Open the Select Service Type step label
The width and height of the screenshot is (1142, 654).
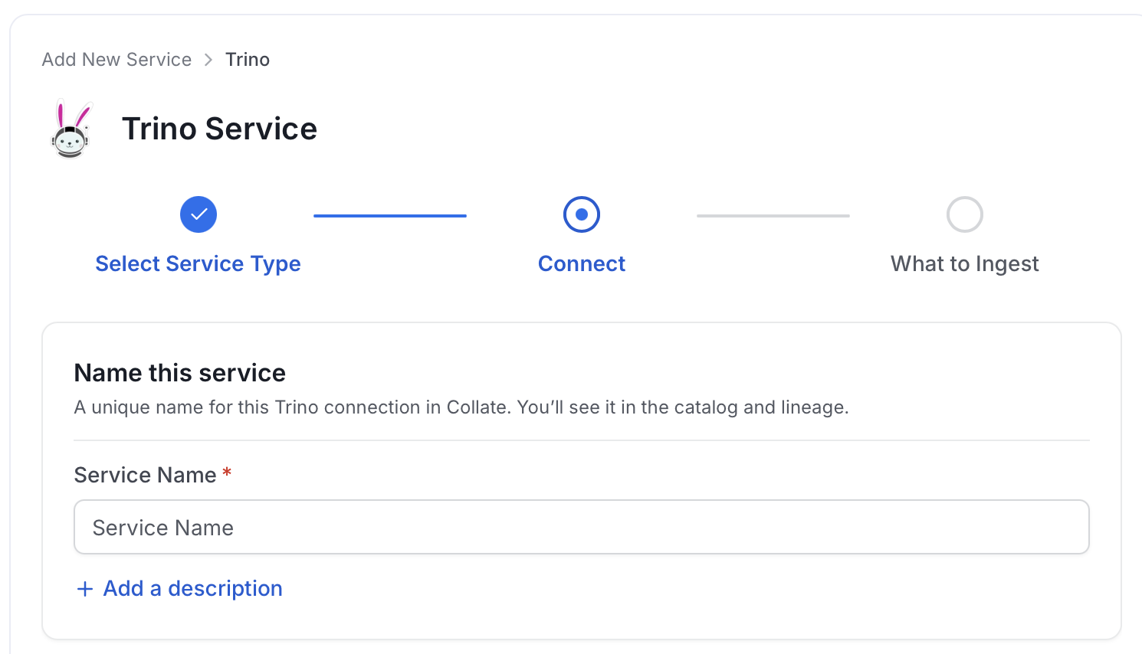click(199, 263)
